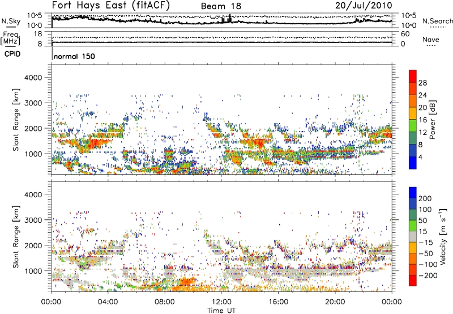
Task: Select the 4000 tick on power panel
Action: coord(33,78)
